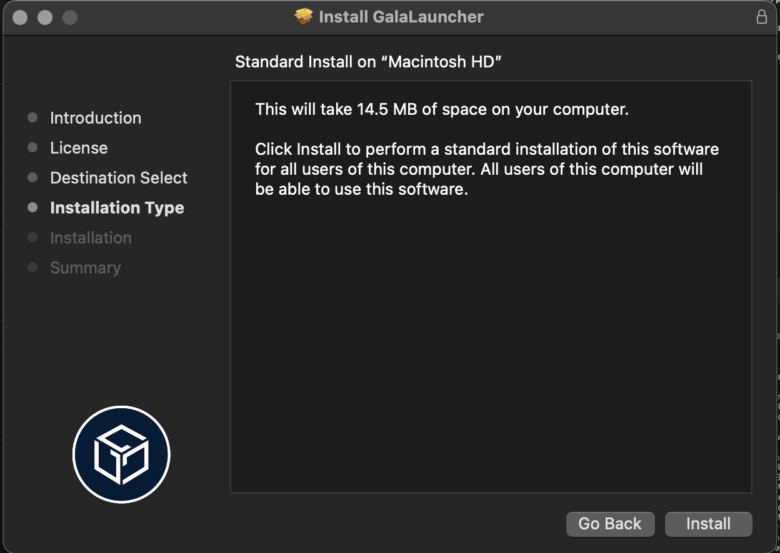
Task: Click the bullet next to Introduction
Action: click(33, 118)
